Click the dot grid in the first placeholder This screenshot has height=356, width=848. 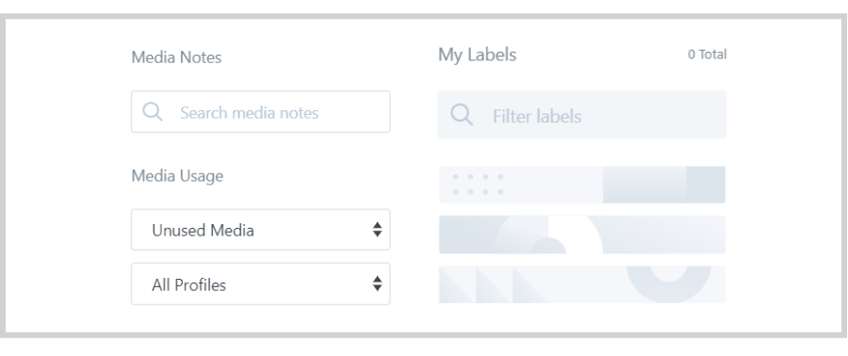pyautogui.click(x=478, y=185)
